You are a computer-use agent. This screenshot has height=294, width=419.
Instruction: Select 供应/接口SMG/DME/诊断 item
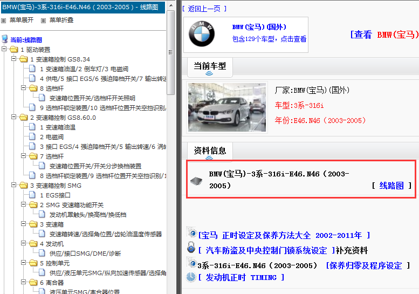pos(85,254)
